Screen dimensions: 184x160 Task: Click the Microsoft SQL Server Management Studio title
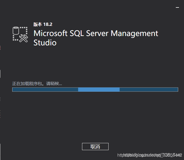point(96,38)
